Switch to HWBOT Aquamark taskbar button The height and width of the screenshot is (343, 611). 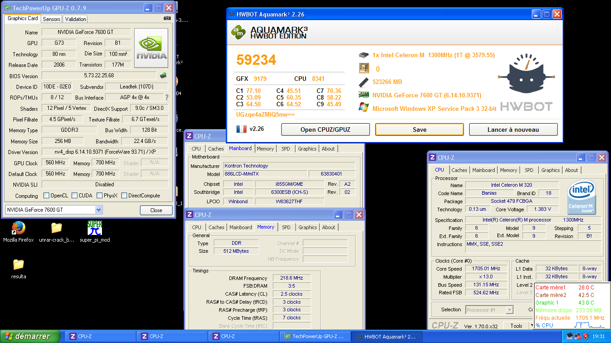click(x=387, y=336)
